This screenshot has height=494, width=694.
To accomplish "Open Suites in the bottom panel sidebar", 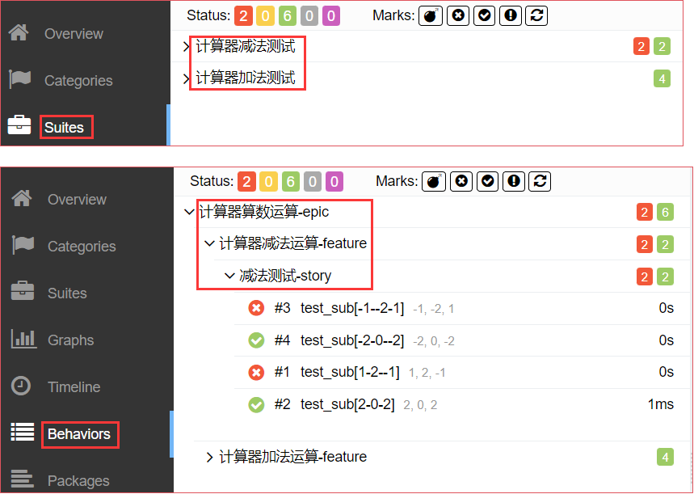I will (x=67, y=293).
